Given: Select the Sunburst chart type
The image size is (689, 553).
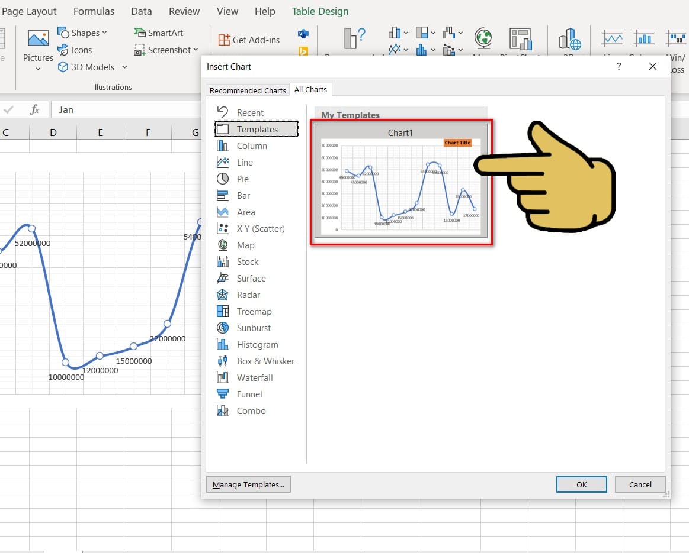Looking at the screenshot, I should [254, 328].
